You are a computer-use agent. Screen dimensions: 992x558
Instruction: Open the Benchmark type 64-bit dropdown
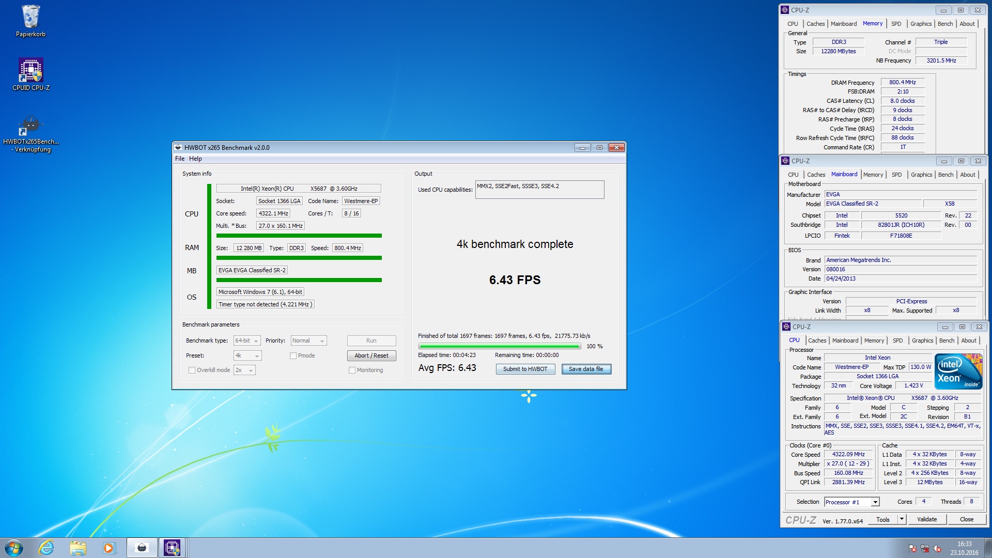(x=247, y=340)
